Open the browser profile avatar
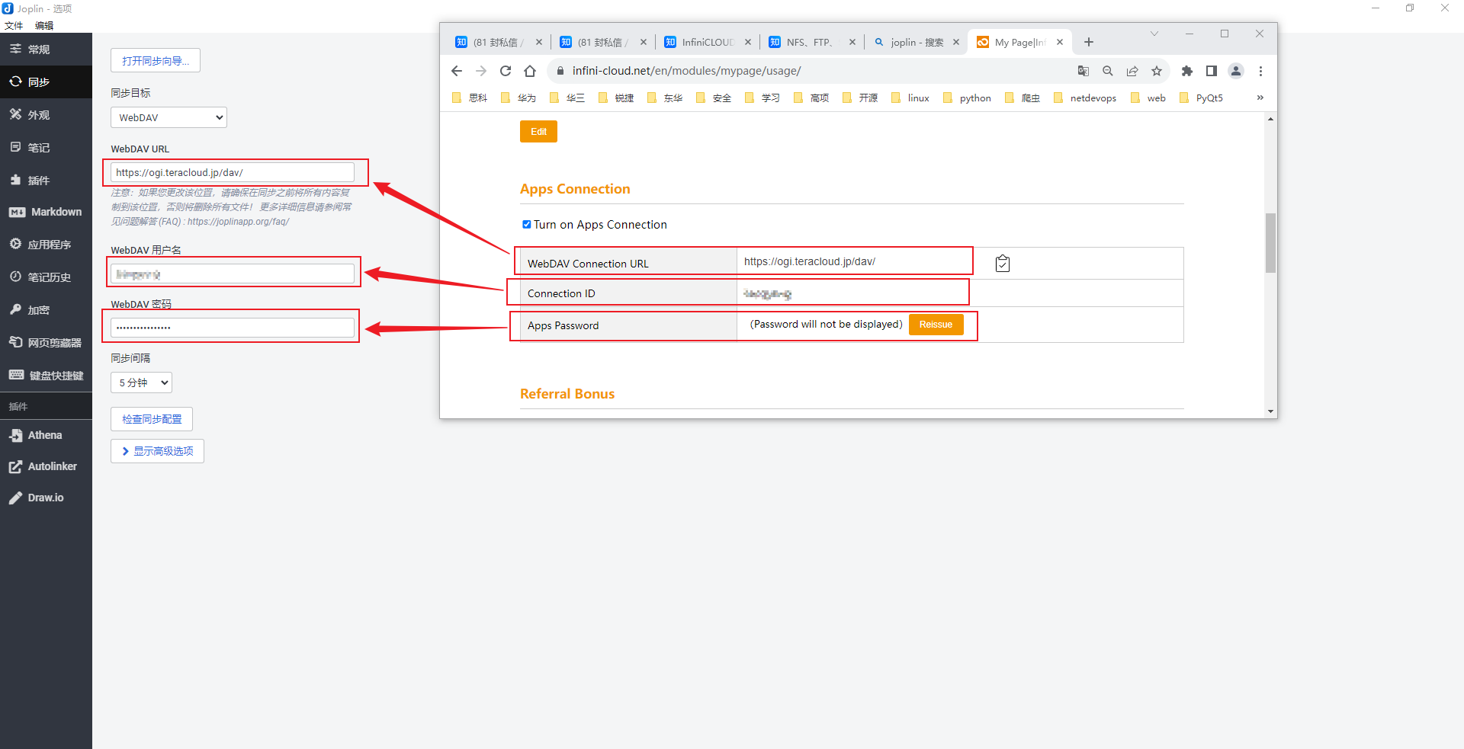 pos(1236,71)
